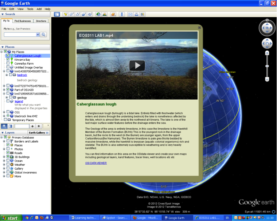Switch to the Find Businesses tab
The width and height of the screenshot is (277, 221).
pos(23,21)
